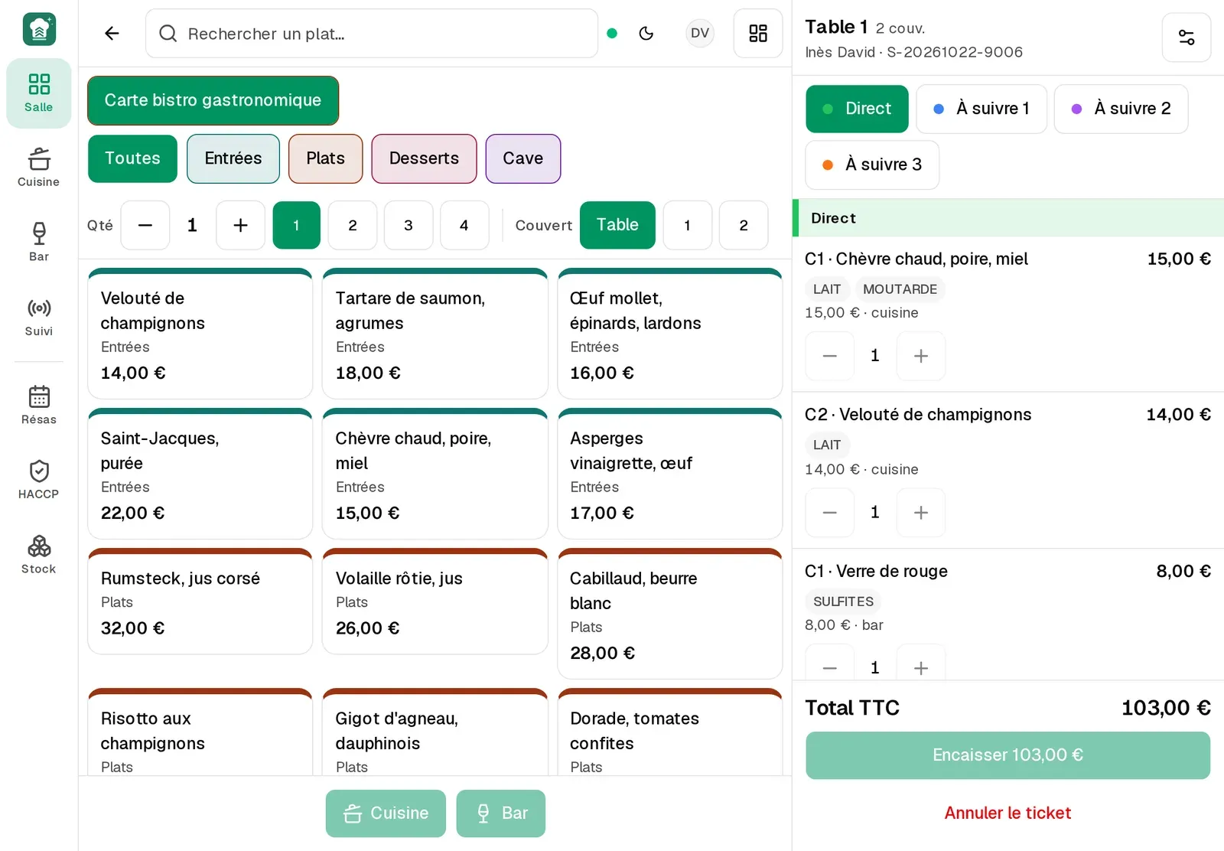Open the DV user avatar
This screenshot has height=851, width=1224.
coord(700,33)
